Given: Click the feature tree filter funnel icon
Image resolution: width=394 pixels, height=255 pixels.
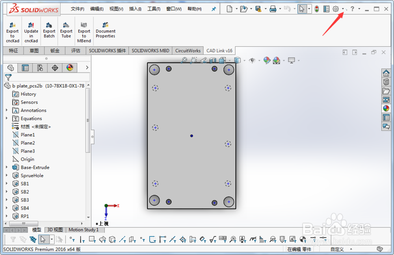Looking at the screenshot, I should (8, 77).
